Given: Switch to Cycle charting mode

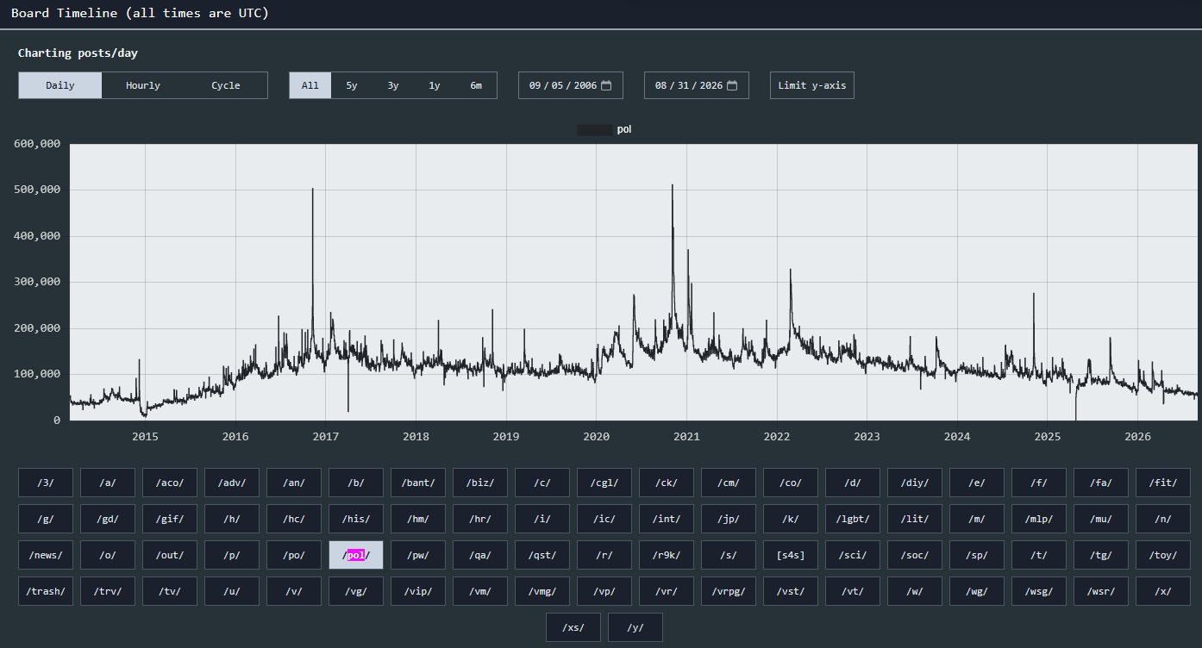Looking at the screenshot, I should click(226, 85).
